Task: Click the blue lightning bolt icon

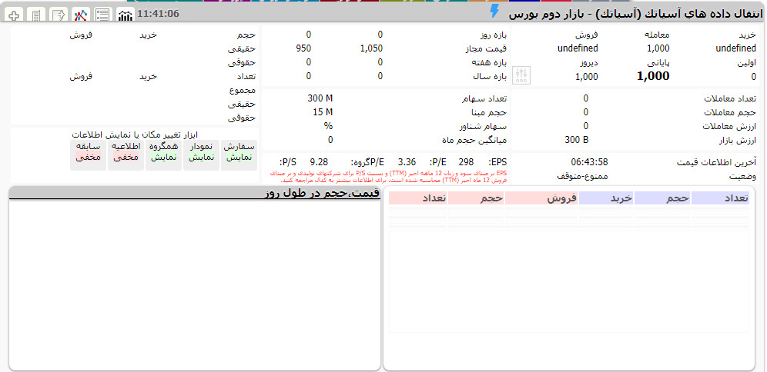Action: point(495,12)
